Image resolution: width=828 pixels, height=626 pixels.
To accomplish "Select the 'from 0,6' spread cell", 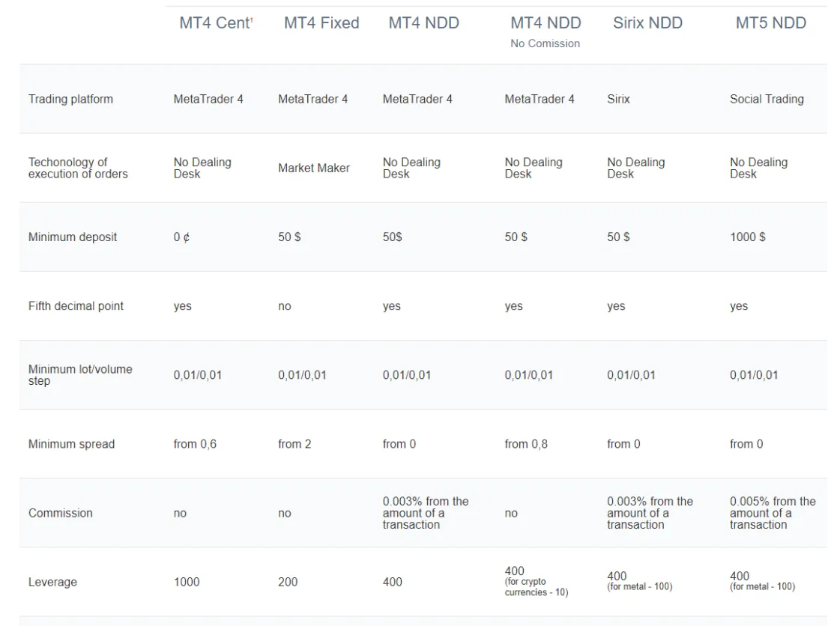I will pyautogui.click(x=195, y=445).
